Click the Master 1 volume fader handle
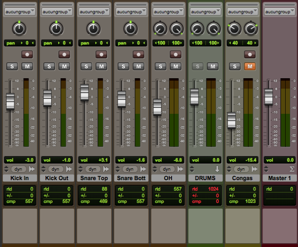Screen dimensions: 298x247 tap(269, 97)
